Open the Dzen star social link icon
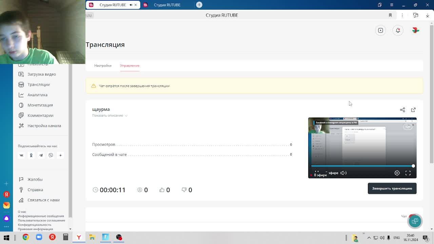 pos(61,155)
